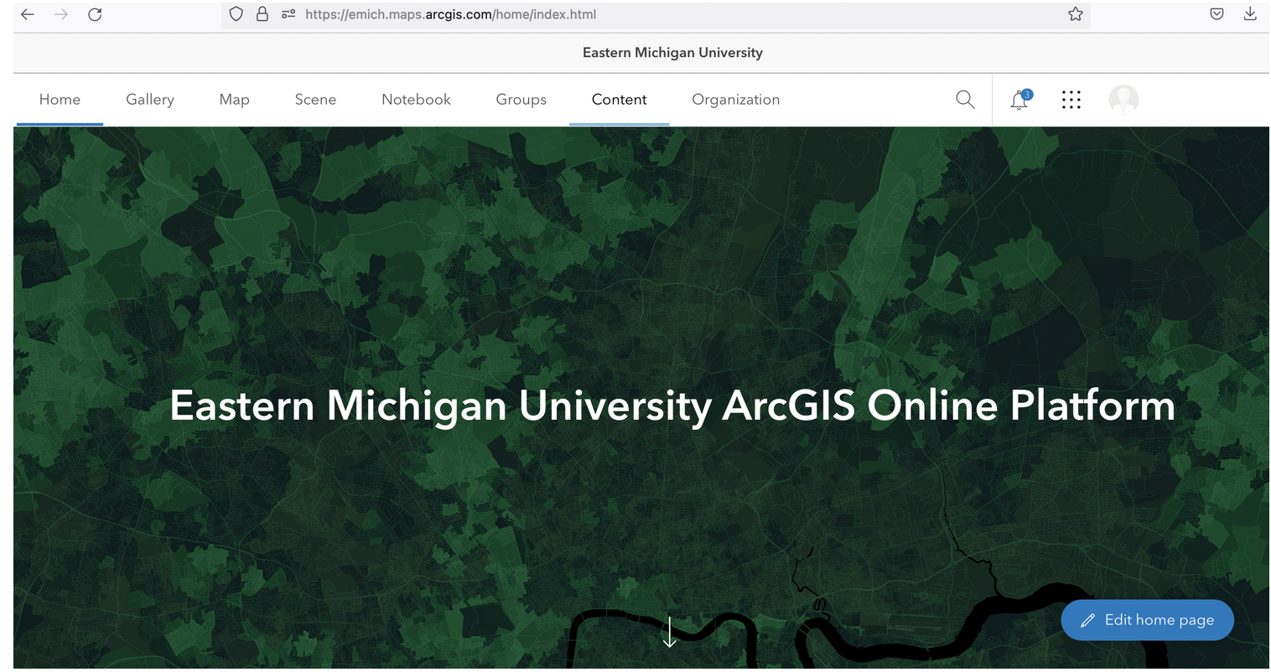Open the Groups tab
The width and height of the screenshot is (1271, 672).
[x=521, y=100]
